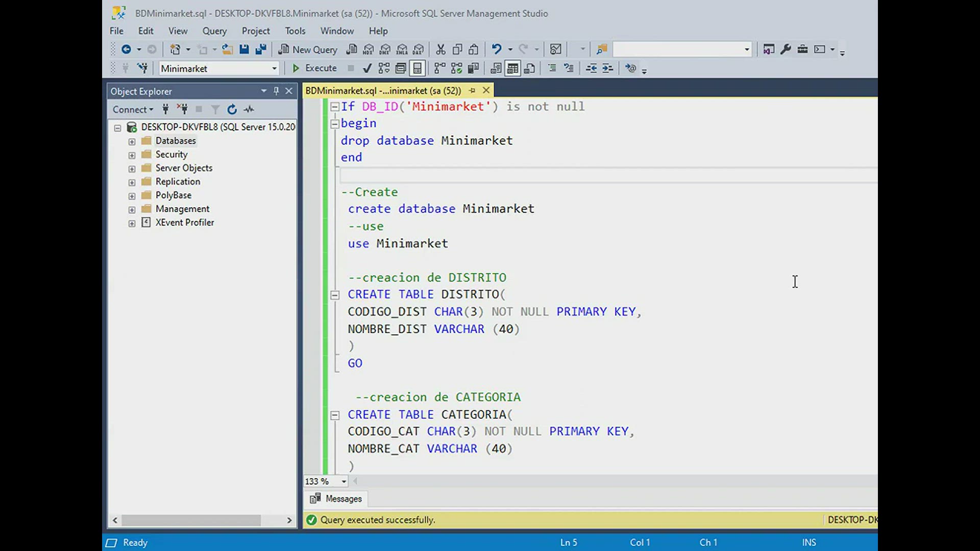Refresh the Object Explorer tree

pos(232,109)
